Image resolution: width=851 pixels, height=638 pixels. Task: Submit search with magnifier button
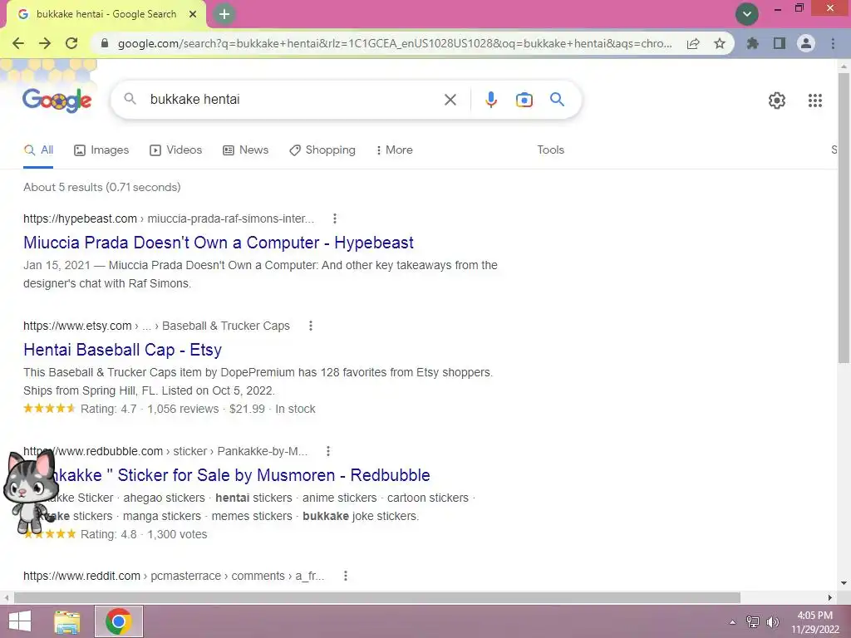coord(557,100)
